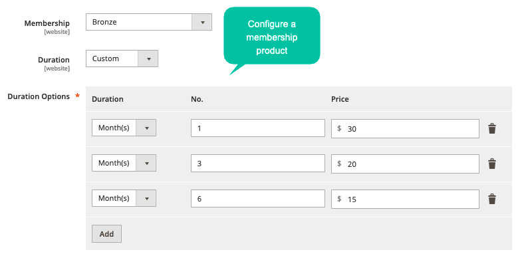Click the price field showing 15

click(405, 199)
